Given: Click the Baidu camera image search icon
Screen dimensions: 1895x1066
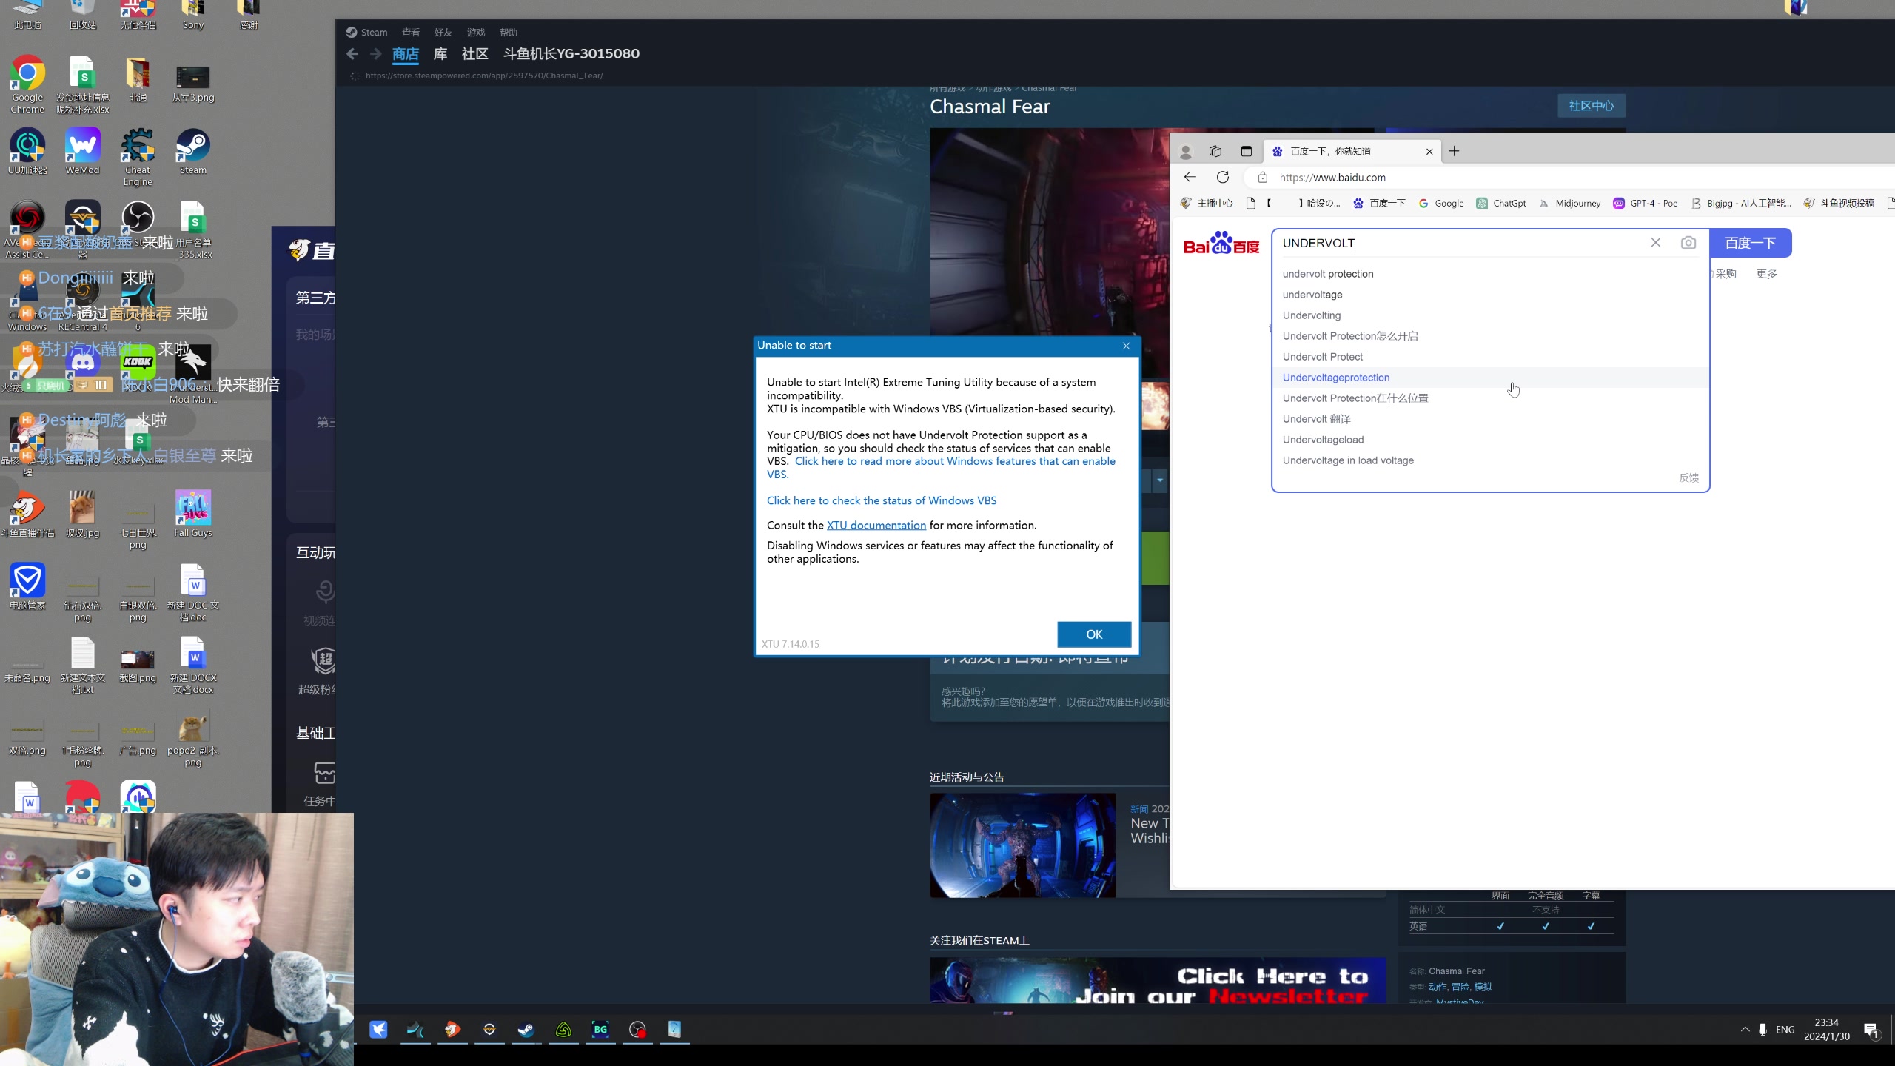Looking at the screenshot, I should pyautogui.click(x=1688, y=243).
